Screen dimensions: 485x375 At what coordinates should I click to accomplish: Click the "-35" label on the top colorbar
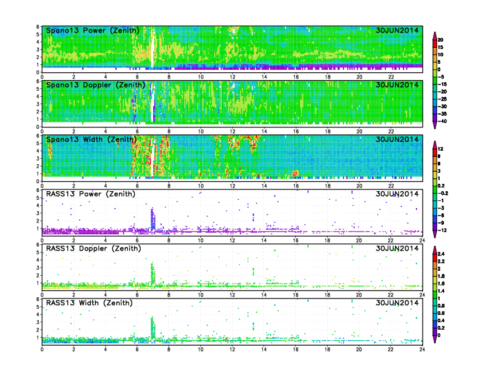(442, 114)
